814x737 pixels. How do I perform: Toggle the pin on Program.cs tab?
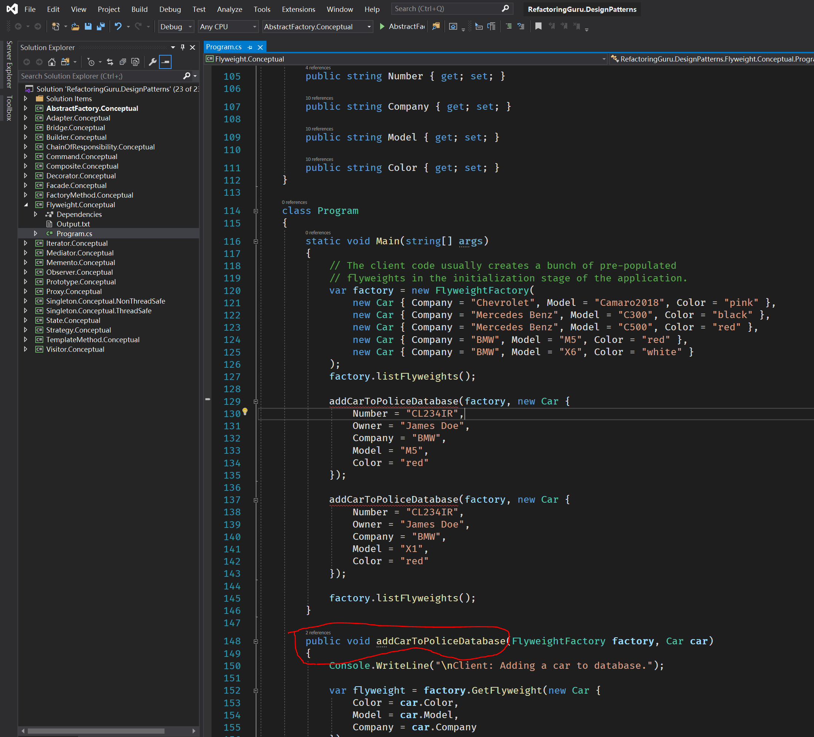coord(250,47)
